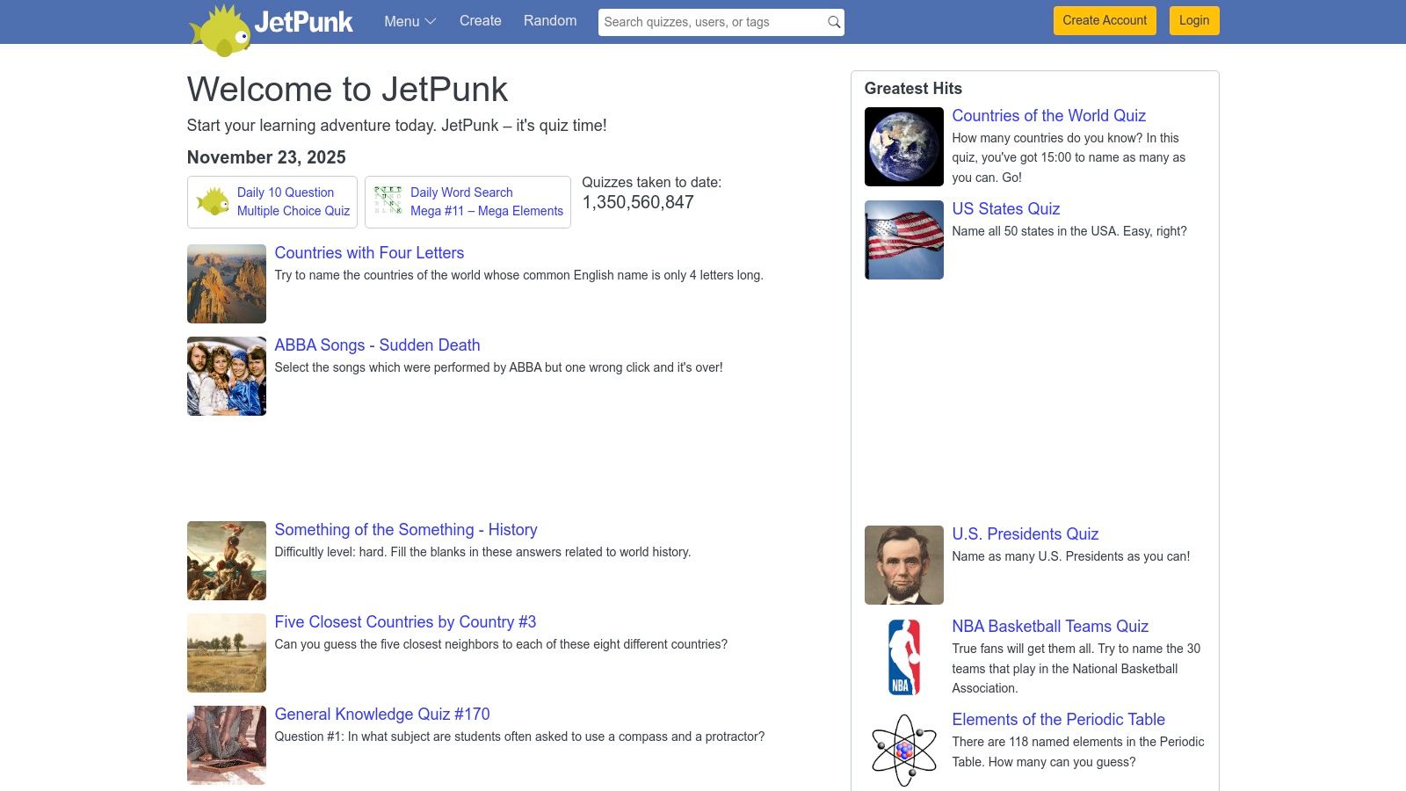This screenshot has width=1406, height=791.
Task: Open General Knowledge Quiz #170
Action: pyautogui.click(x=382, y=714)
